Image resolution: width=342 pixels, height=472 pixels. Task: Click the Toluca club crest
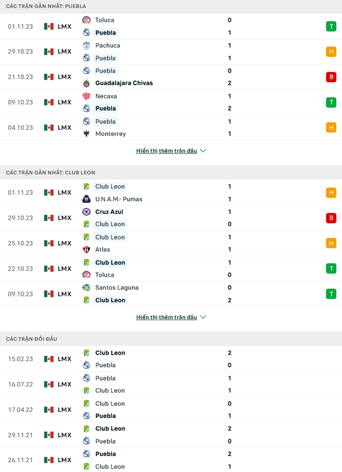(87, 20)
